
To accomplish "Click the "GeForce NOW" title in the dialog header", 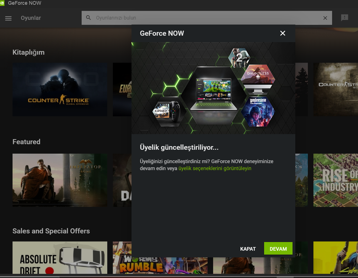I will click(x=162, y=33).
